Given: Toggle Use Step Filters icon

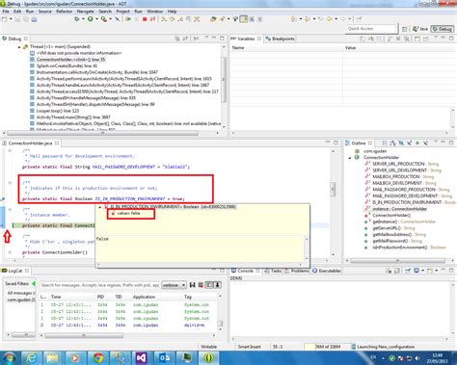Looking at the screenshot, I should point(197,19).
